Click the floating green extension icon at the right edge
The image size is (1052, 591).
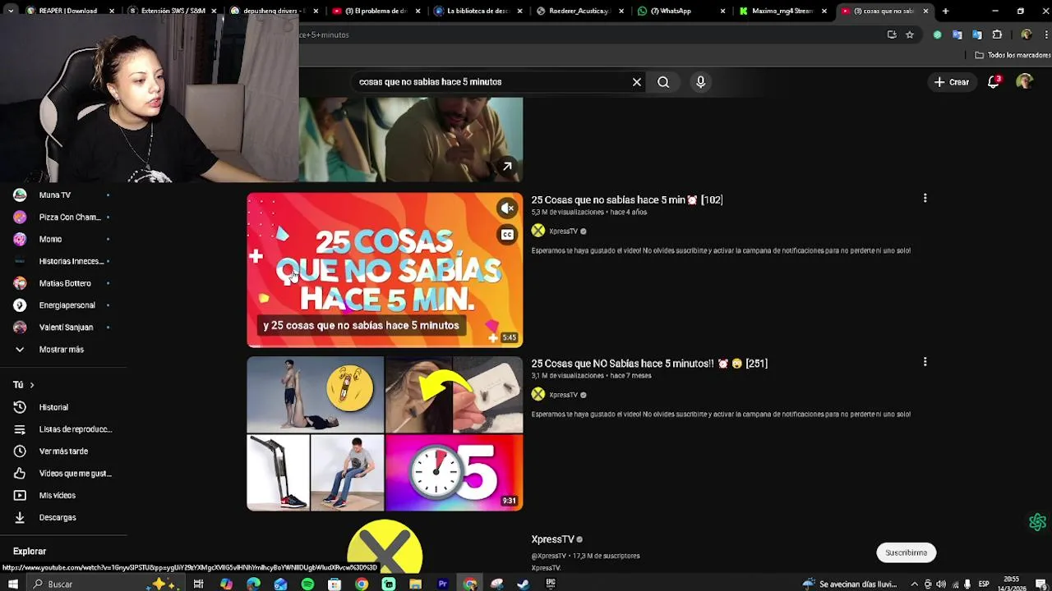(x=1037, y=522)
